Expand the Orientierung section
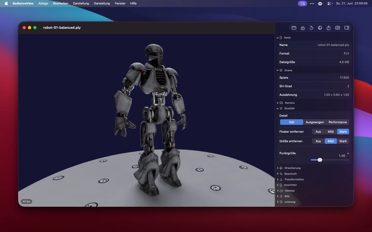Viewport: 372px width, 232px height. [x=278, y=168]
